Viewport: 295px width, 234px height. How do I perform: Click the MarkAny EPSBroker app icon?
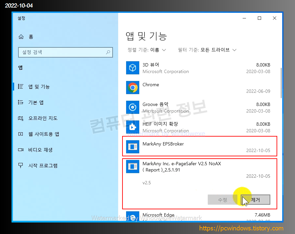click(133, 147)
